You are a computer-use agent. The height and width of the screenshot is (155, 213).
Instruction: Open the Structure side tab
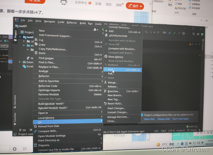click(x=15, y=102)
